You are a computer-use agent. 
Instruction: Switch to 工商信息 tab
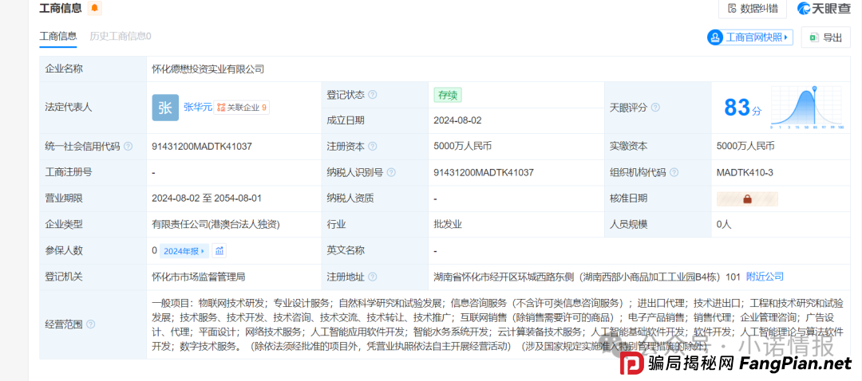pos(58,36)
